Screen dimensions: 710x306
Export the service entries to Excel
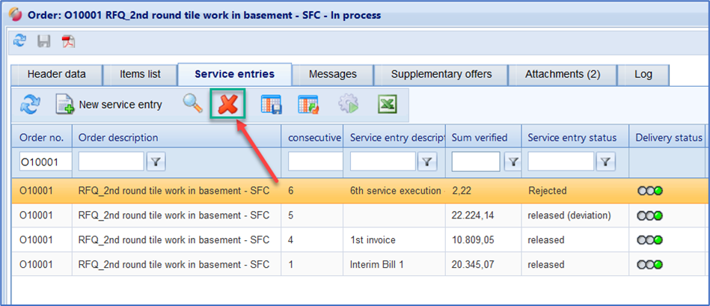click(x=387, y=105)
